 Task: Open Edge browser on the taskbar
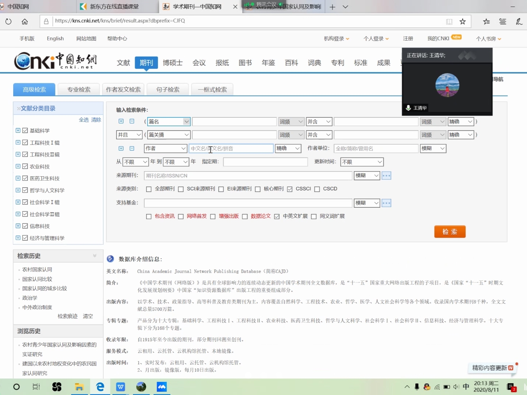pyautogui.click(x=100, y=387)
